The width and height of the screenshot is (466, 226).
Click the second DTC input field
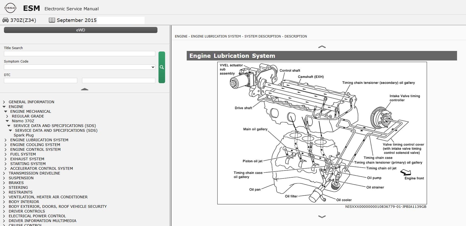click(x=119, y=81)
